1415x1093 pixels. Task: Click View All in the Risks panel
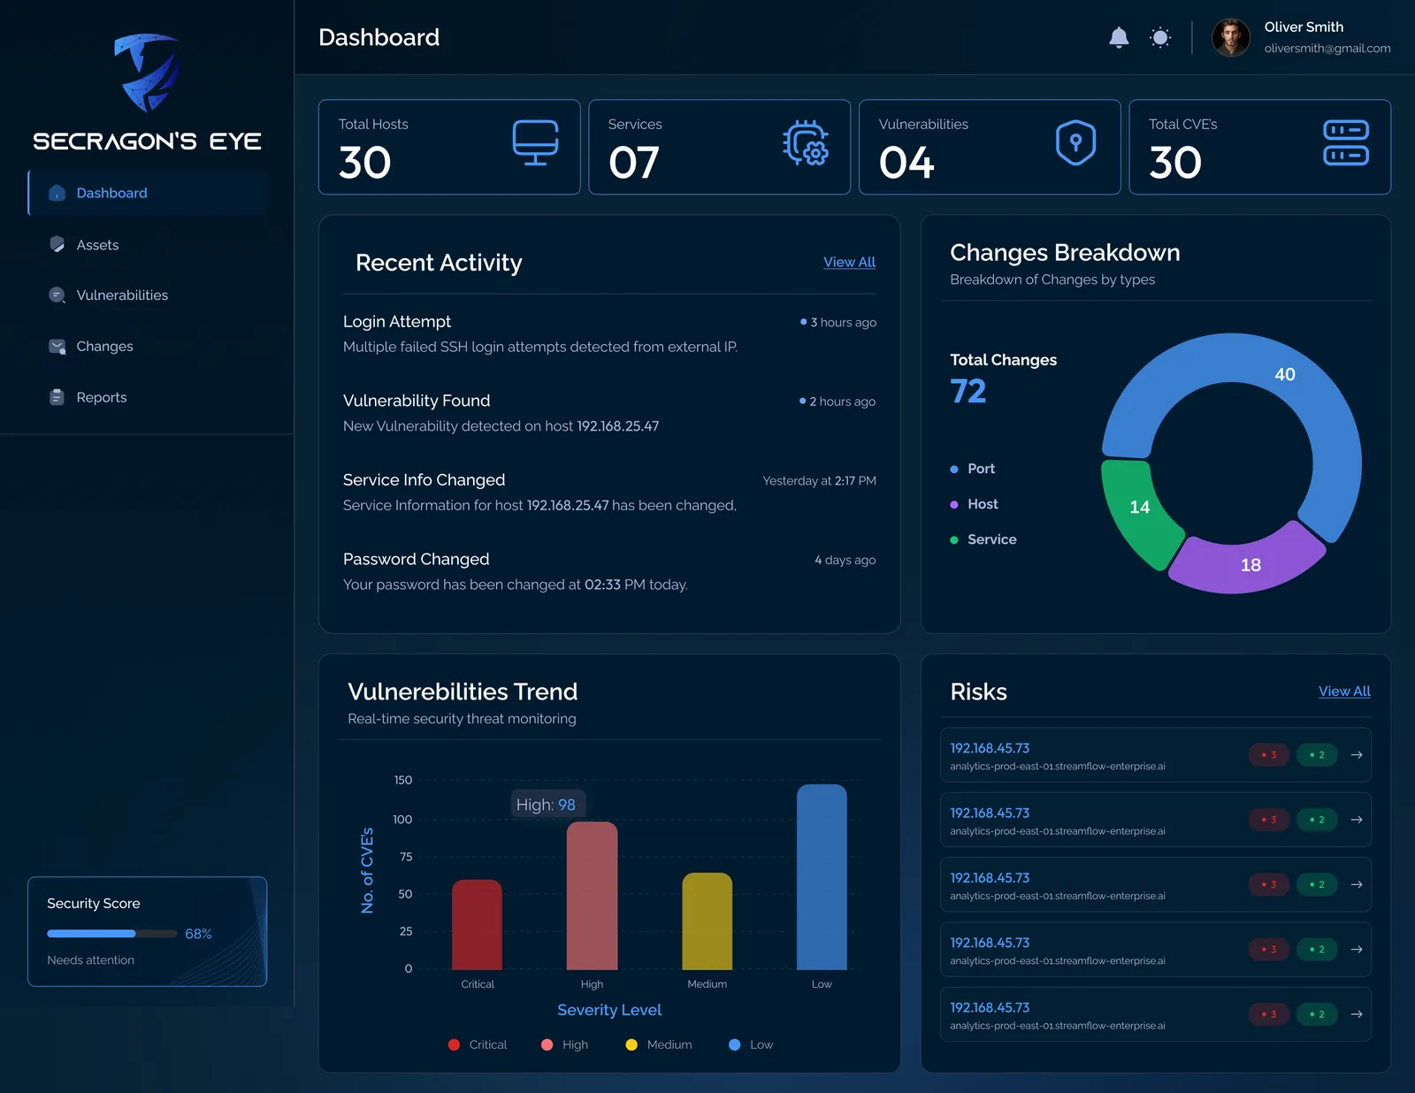[1344, 691]
